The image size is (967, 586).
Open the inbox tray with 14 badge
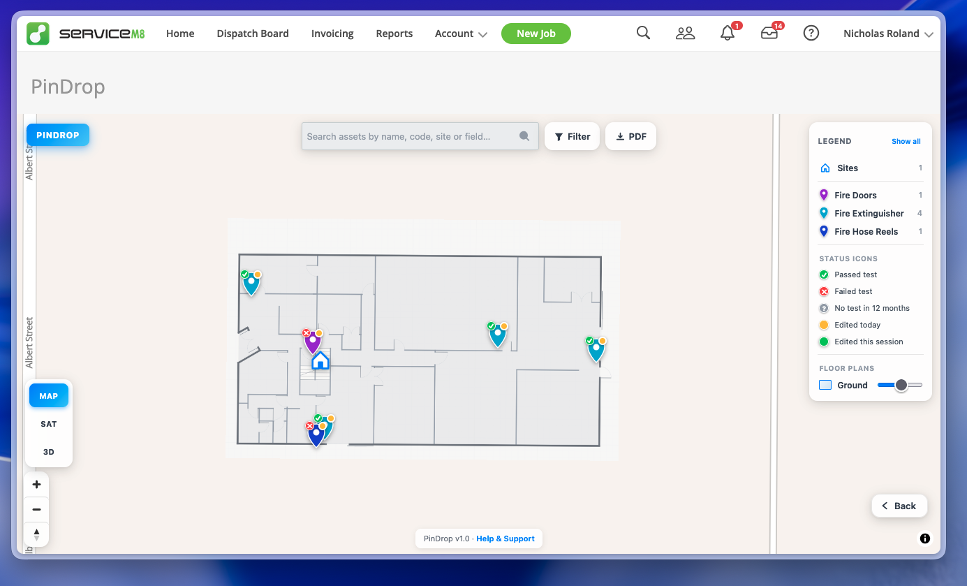tap(769, 33)
